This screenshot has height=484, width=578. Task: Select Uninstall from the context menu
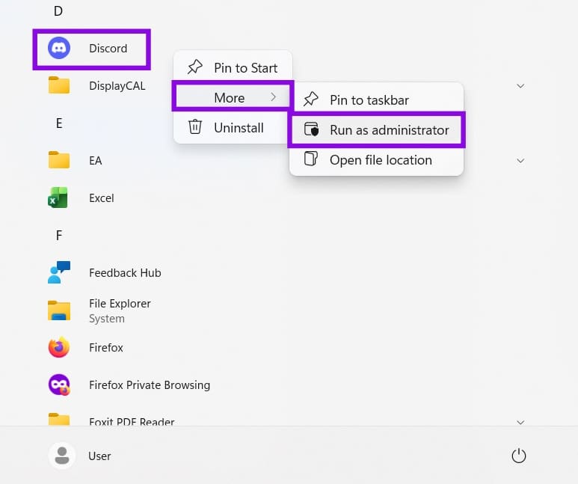click(x=233, y=128)
